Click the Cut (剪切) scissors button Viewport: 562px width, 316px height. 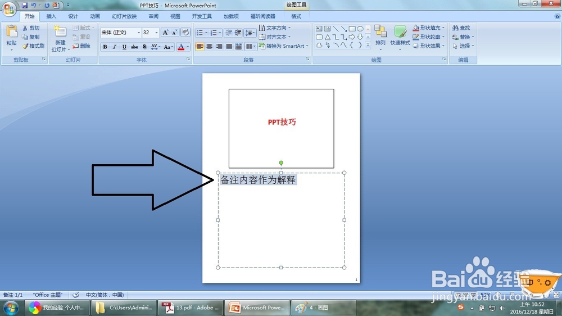click(31, 28)
